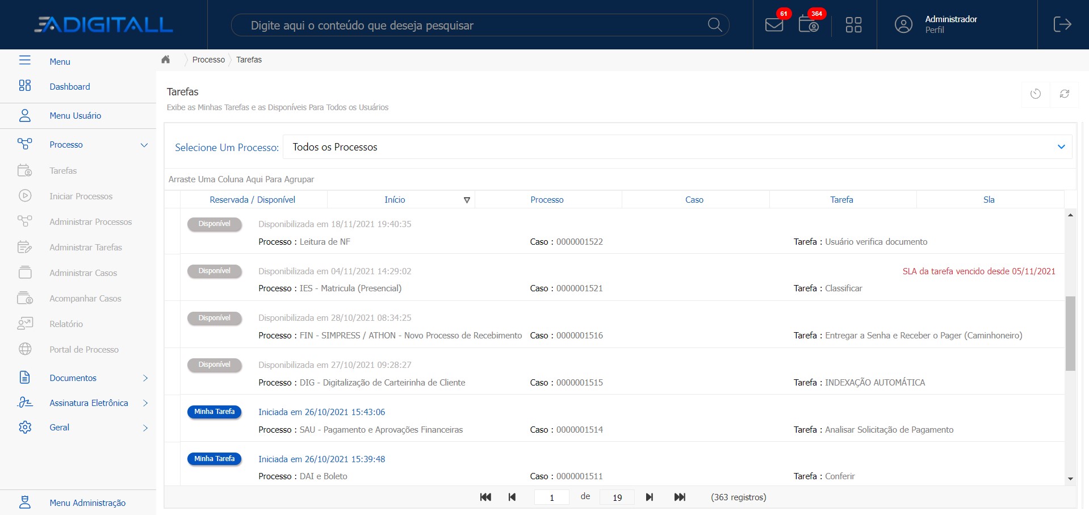Click 'Processo : Leitura de NF' text
The image size is (1089, 515).
tap(304, 242)
